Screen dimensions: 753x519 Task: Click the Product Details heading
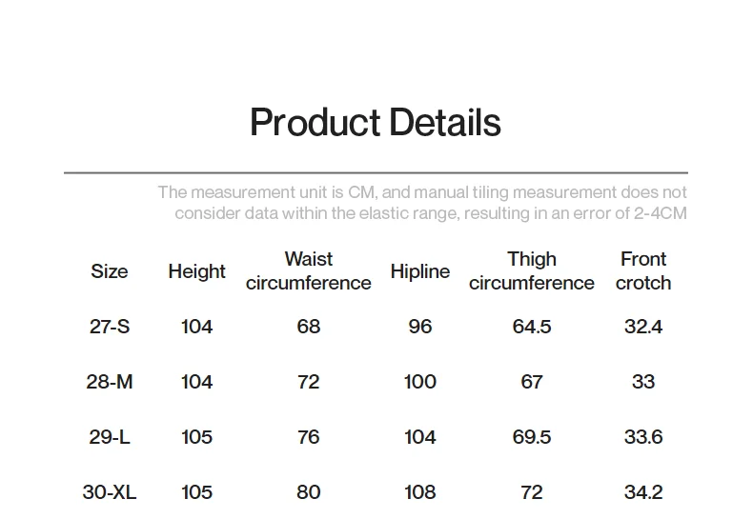click(375, 123)
